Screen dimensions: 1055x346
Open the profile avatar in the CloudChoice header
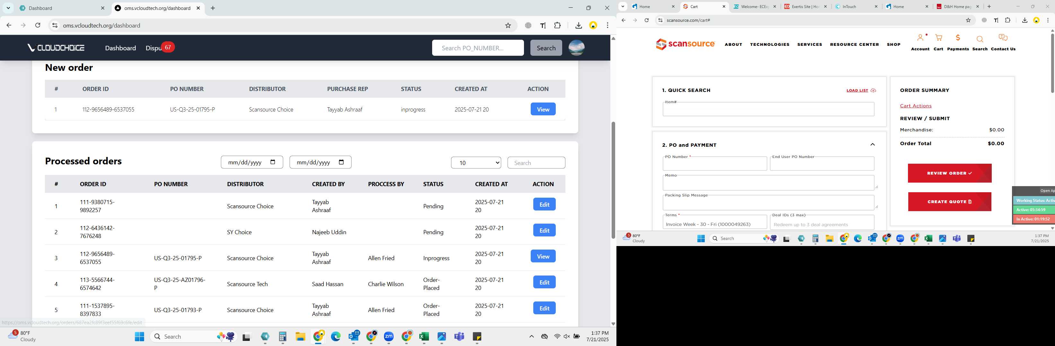[576, 48]
